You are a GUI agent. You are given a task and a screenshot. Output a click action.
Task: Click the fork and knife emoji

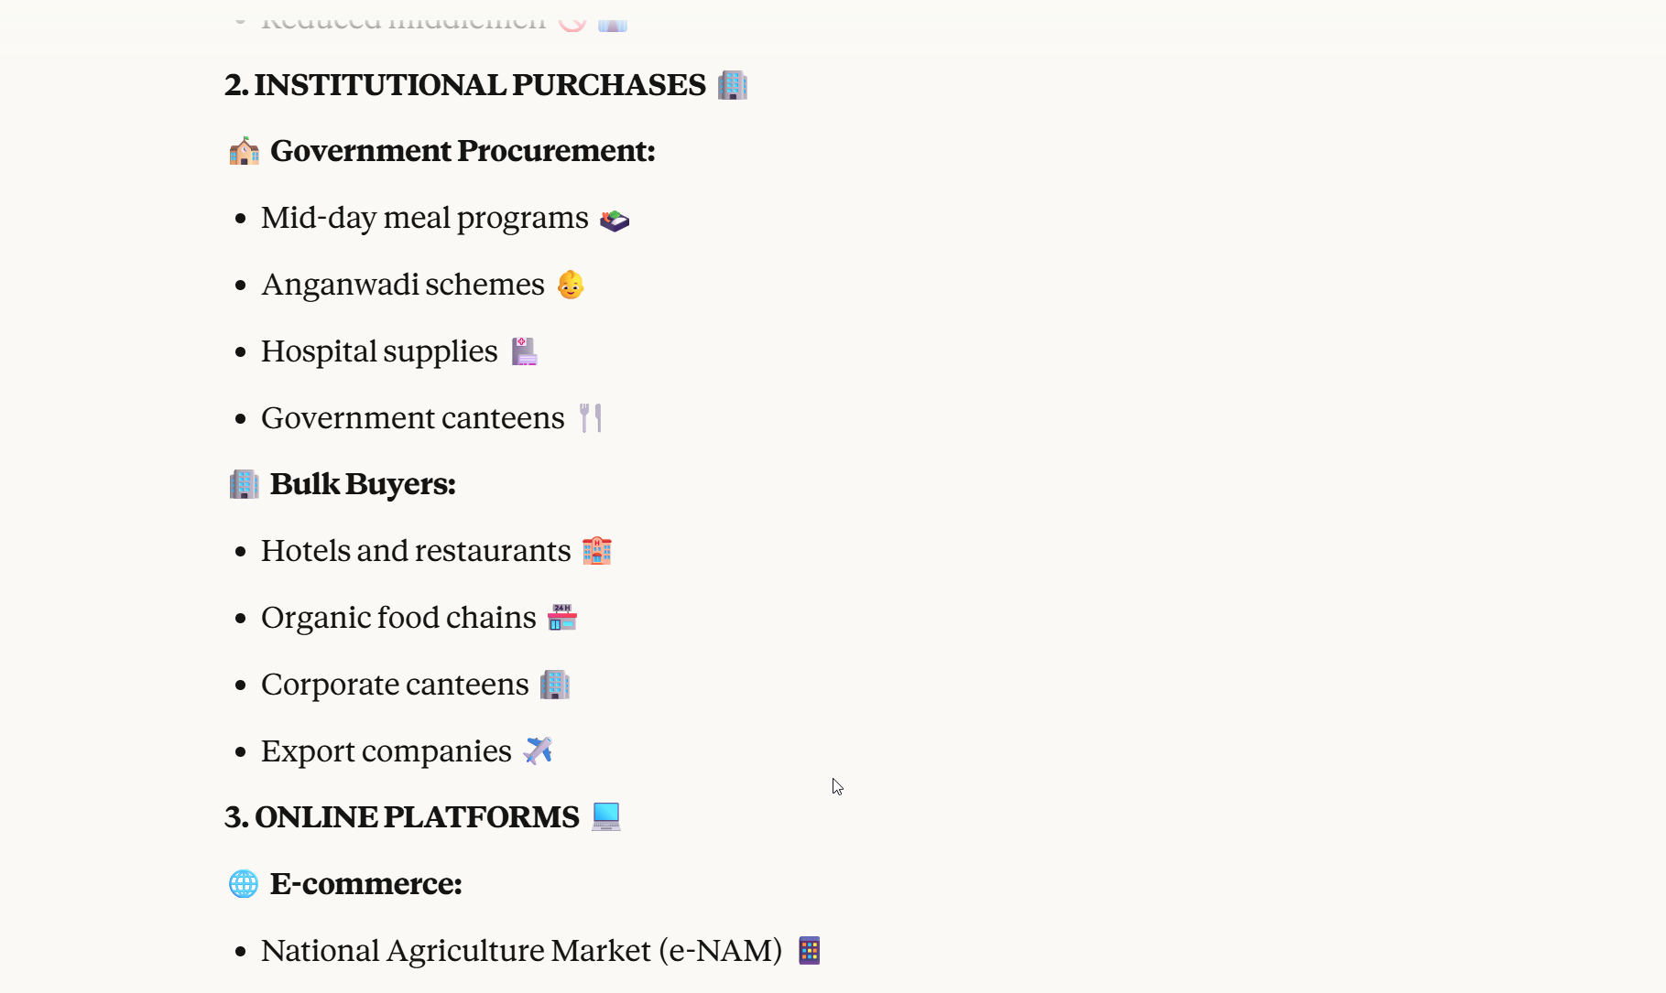[x=591, y=418]
